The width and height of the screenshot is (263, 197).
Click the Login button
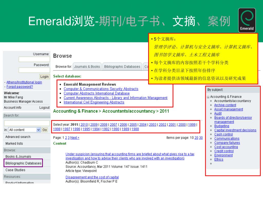(x=44, y=76)
